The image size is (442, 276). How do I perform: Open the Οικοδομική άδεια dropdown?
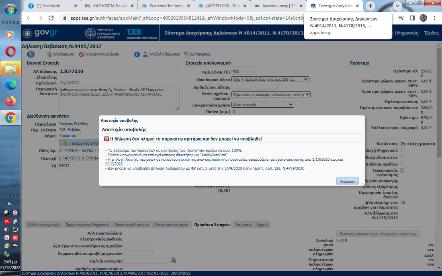(270, 79)
